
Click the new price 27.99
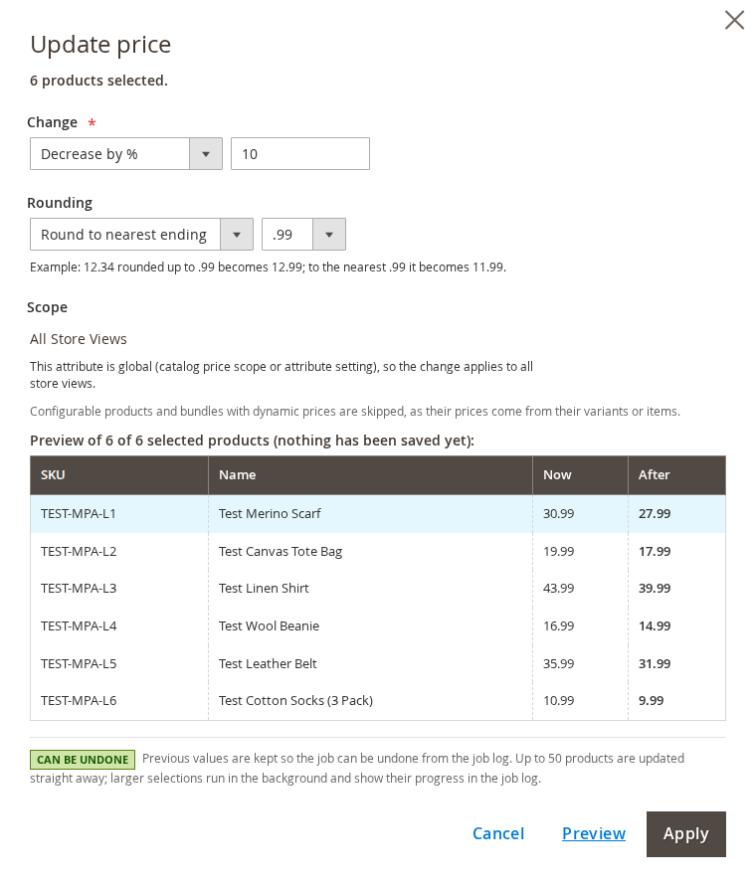coord(655,514)
